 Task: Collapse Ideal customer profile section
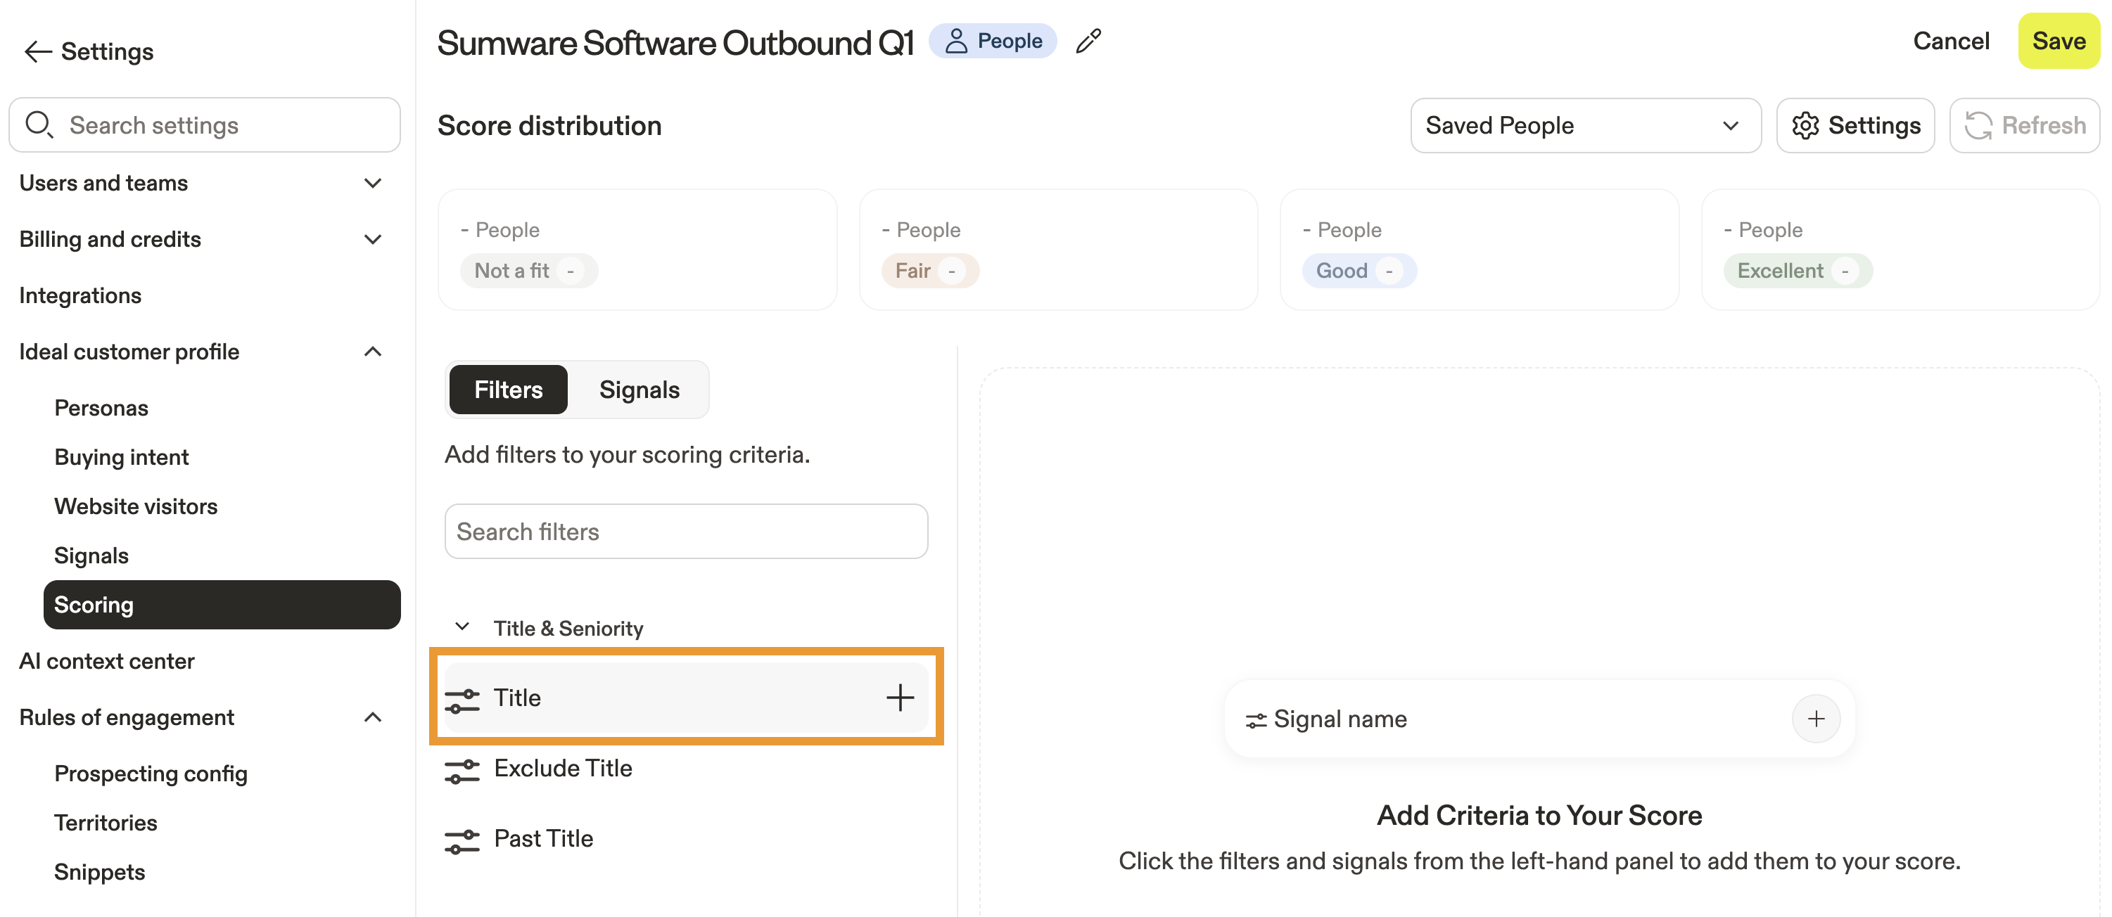click(372, 352)
